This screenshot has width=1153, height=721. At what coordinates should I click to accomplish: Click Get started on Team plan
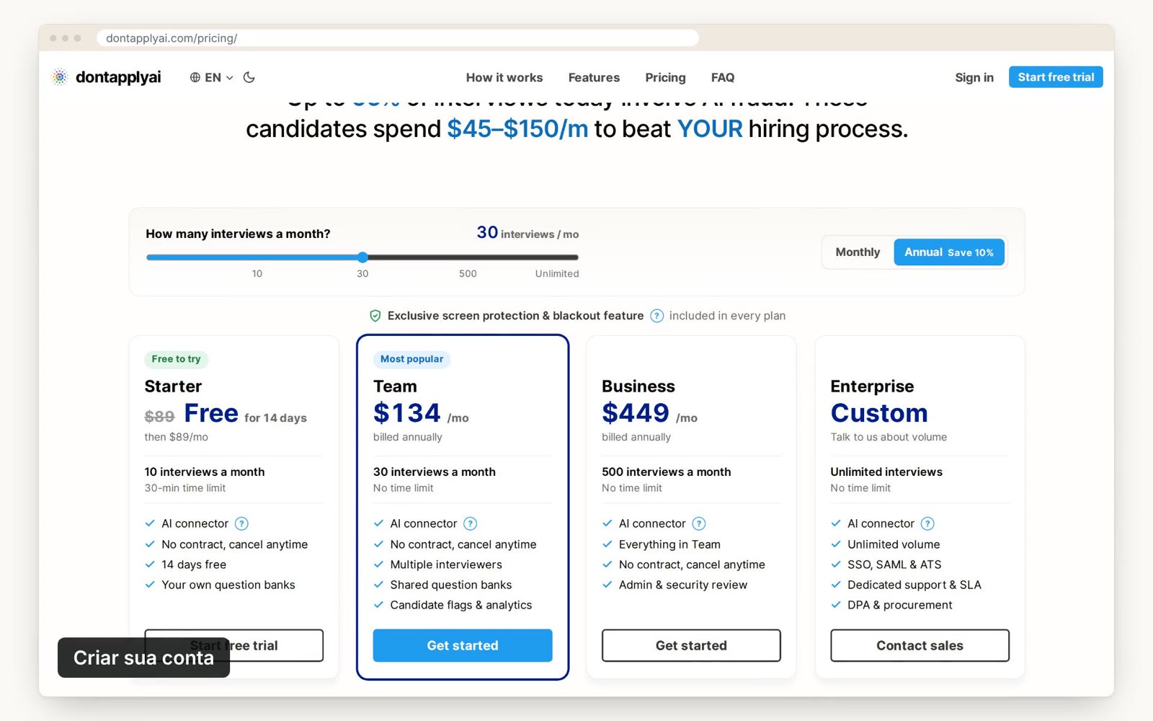point(463,645)
